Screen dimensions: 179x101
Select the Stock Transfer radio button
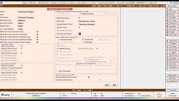pos(105,14)
